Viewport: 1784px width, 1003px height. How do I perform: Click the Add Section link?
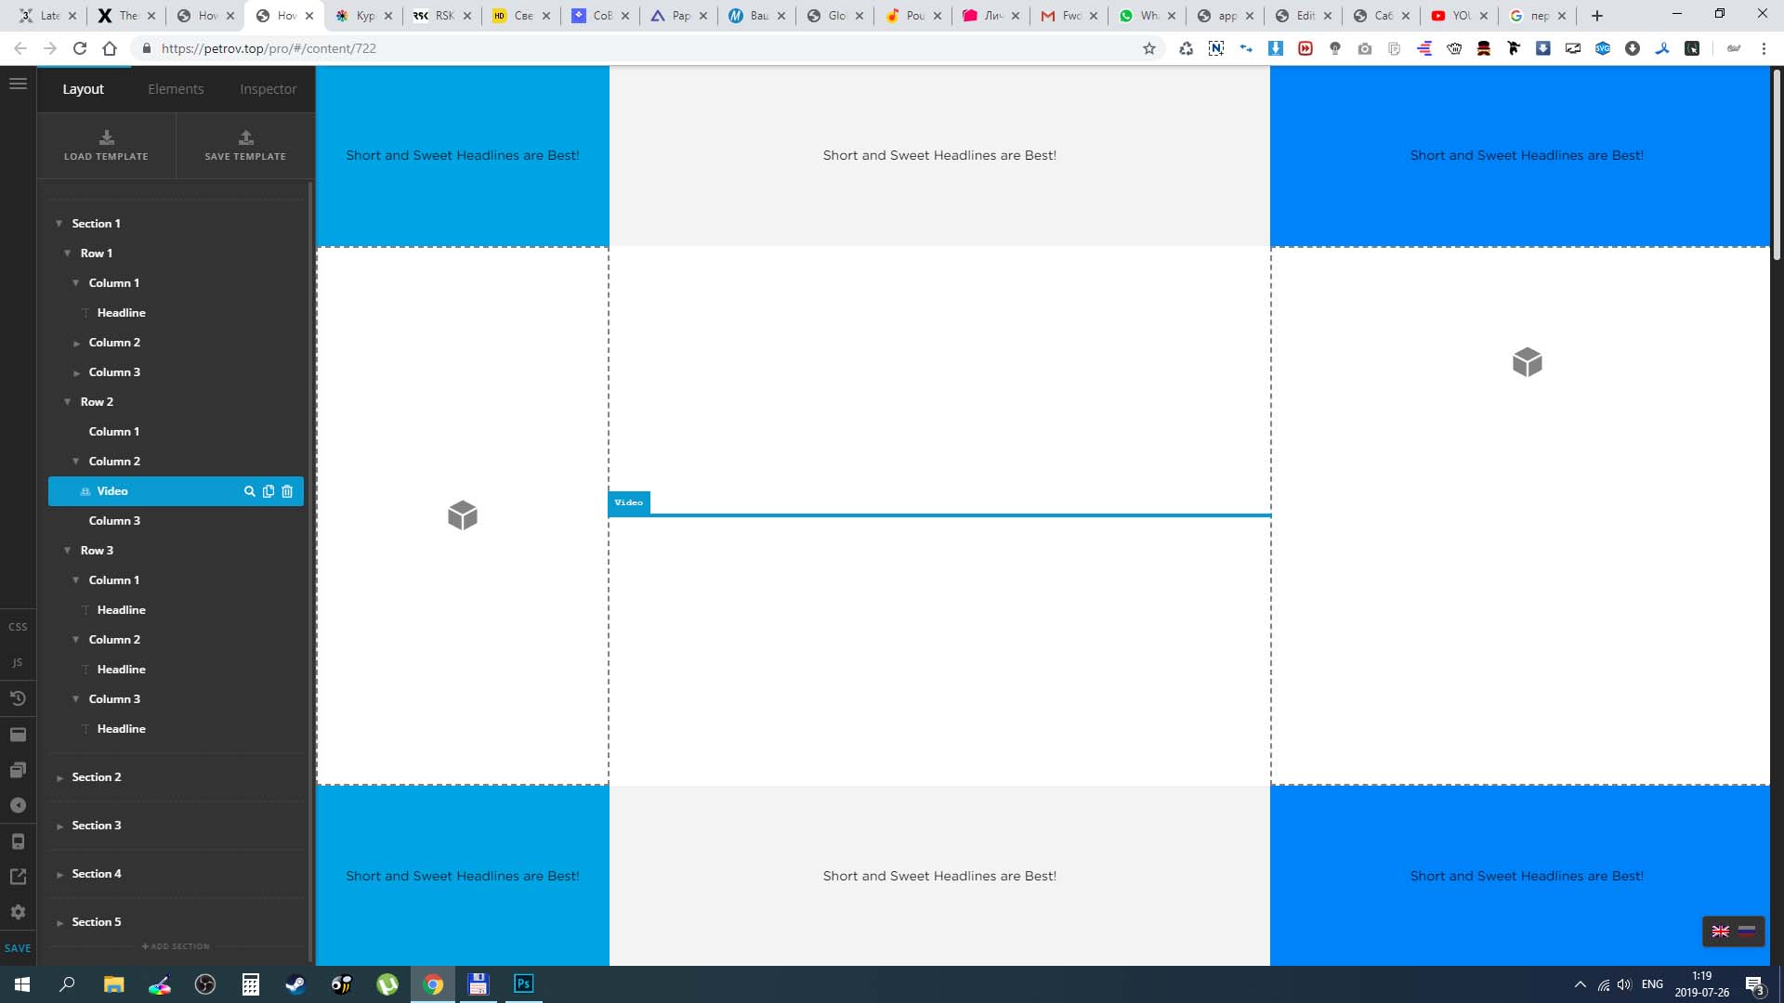point(176,946)
